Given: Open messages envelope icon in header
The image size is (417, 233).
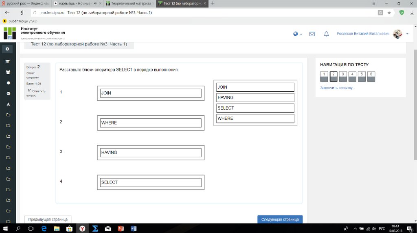Looking at the screenshot, I should pyautogui.click(x=312, y=34).
